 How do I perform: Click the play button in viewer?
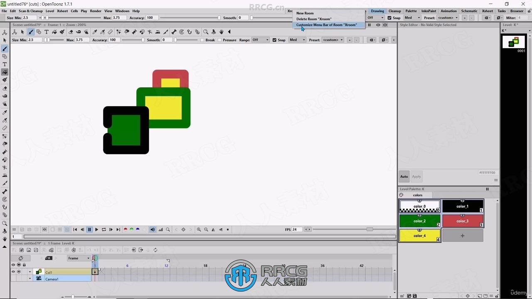pyautogui.click(x=96, y=229)
